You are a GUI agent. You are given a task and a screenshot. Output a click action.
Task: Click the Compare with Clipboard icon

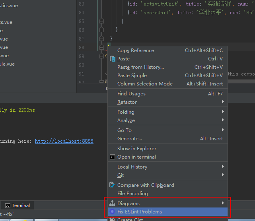[113, 185]
